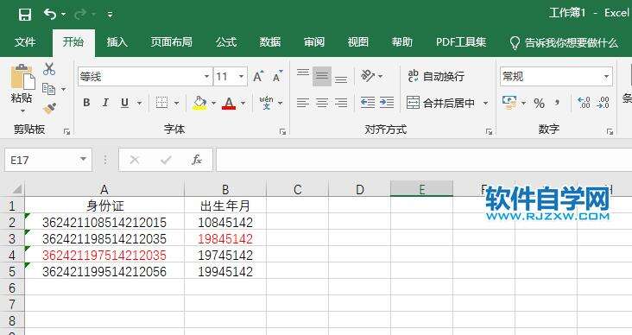Click the Save icon in quick access toolbar
Screen dimensions: 632x335
point(25,15)
